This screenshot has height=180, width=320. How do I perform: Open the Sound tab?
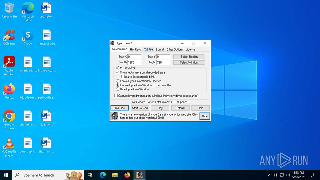tap(159, 49)
